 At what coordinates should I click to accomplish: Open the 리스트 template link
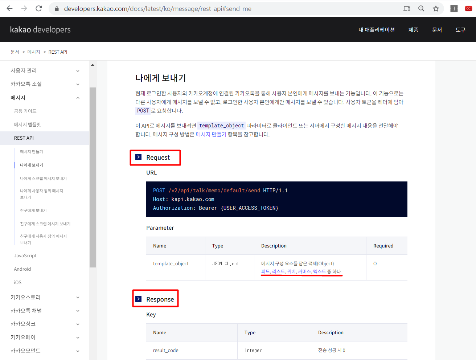coord(278,271)
